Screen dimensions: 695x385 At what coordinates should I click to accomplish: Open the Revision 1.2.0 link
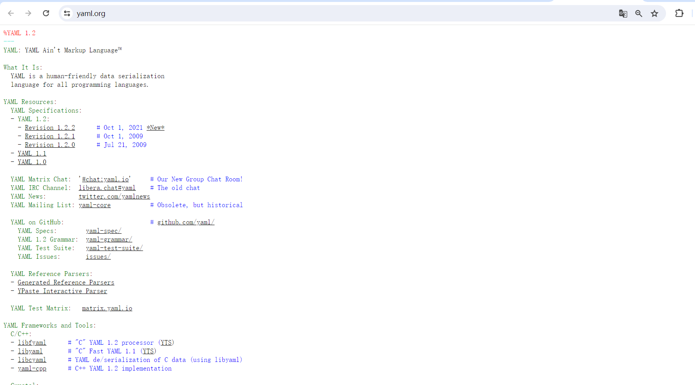50,145
